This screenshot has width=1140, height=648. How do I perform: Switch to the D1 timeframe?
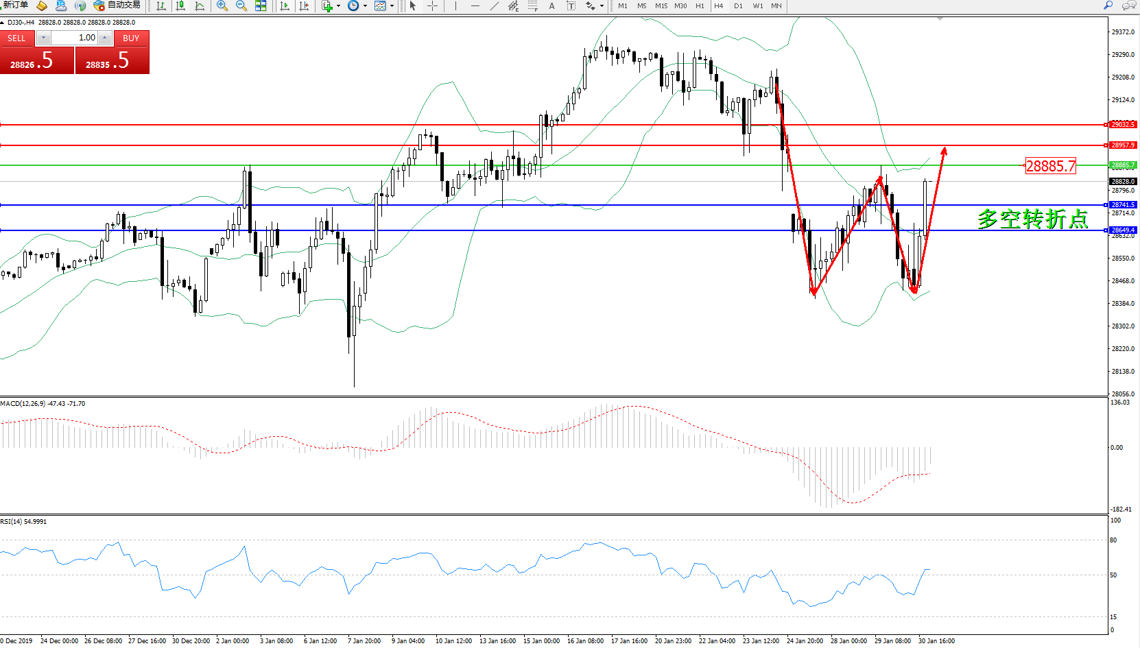click(738, 6)
